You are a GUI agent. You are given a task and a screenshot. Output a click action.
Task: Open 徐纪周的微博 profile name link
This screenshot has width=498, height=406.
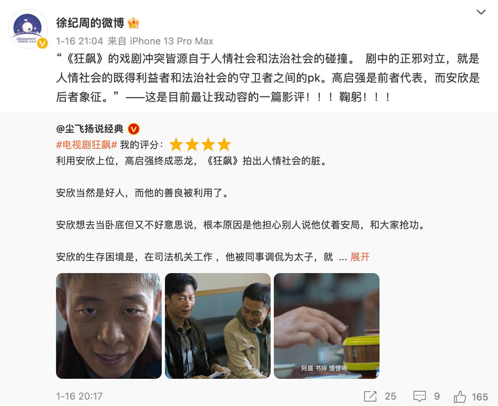(x=90, y=23)
